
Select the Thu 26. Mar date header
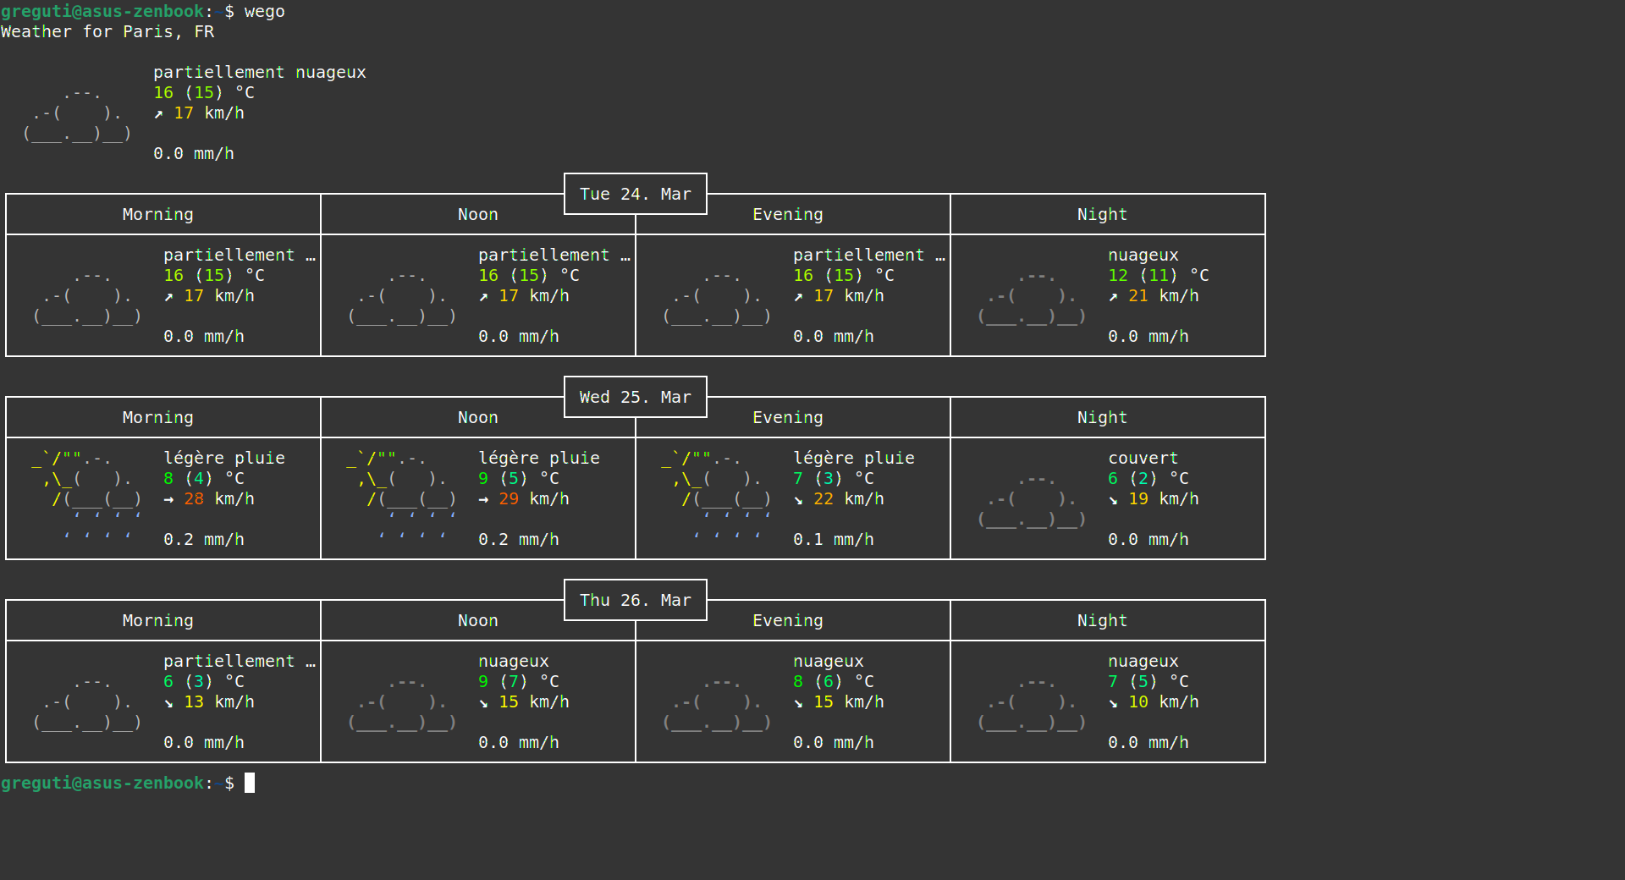(x=635, y=600)
